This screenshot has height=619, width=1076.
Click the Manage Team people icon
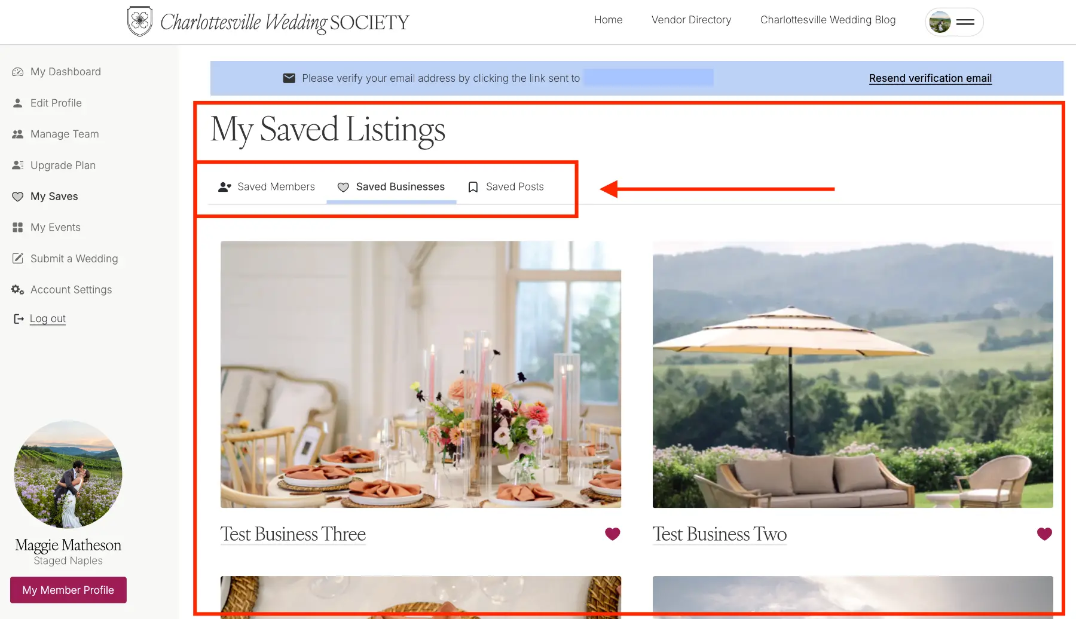[x=18, y=134]
